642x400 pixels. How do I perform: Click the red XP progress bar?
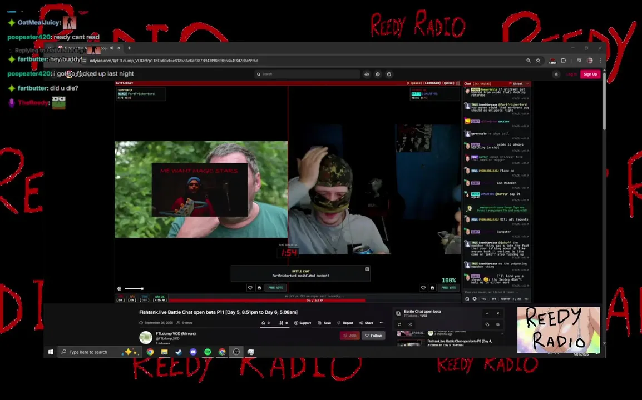click(x=266, y=300)
